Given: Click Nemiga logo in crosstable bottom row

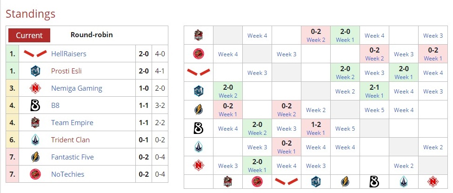Looking at the screenshot, I should click(x=433, y=182).
